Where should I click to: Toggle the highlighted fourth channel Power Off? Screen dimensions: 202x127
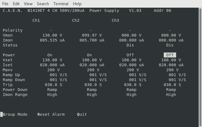[x=170, y=55]
